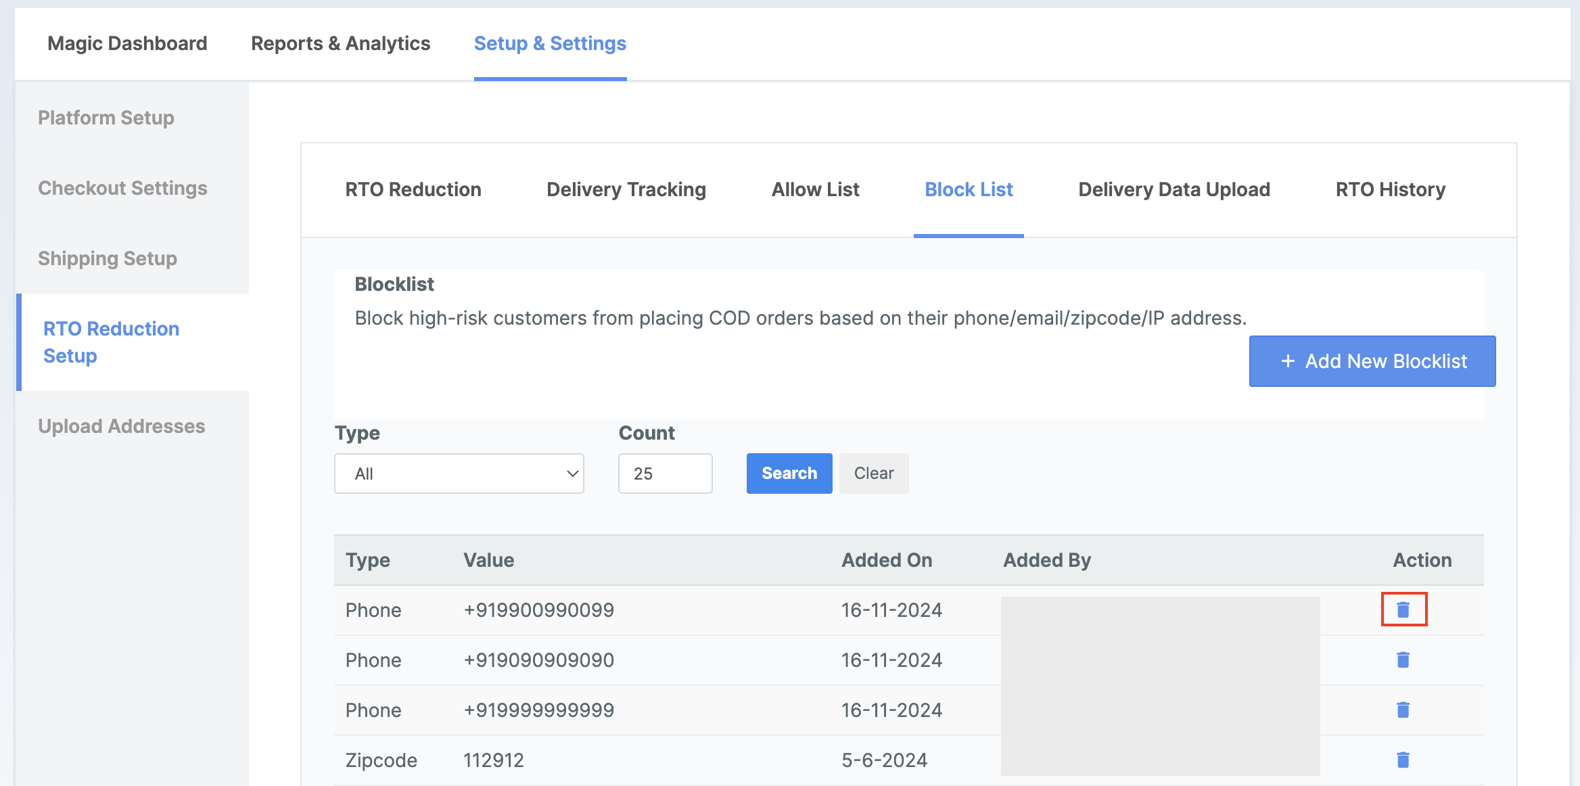View the RTO History tab
1580x786 pixels.
pyautogui.click(x=1391, y=189)
